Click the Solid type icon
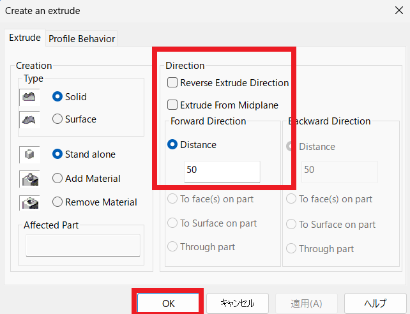Image resolution: width=410 pixels, height=314 pixels. [x=29, y=97]
